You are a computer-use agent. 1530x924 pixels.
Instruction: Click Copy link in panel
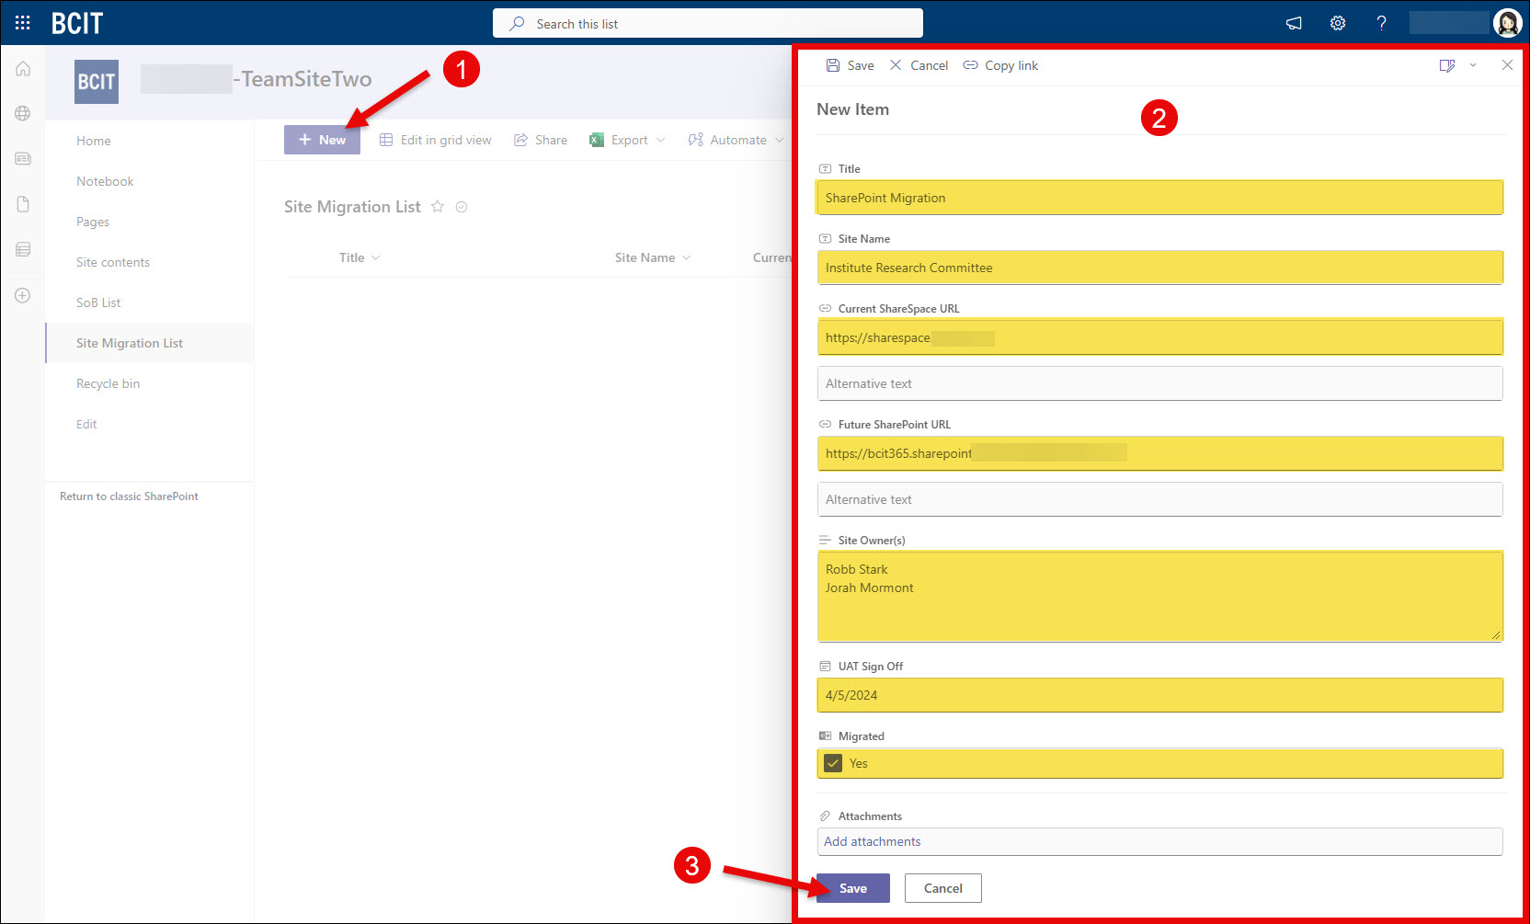coord(1000,65)
